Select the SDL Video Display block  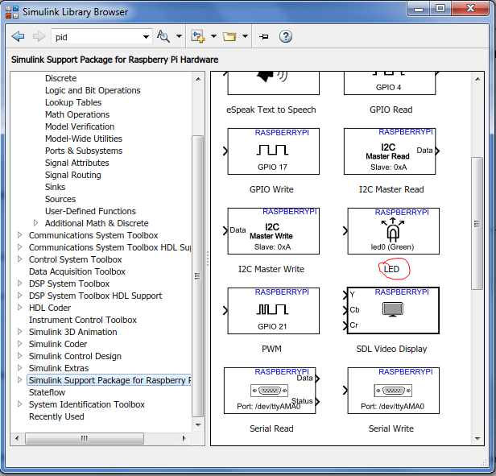coord(393,310)
